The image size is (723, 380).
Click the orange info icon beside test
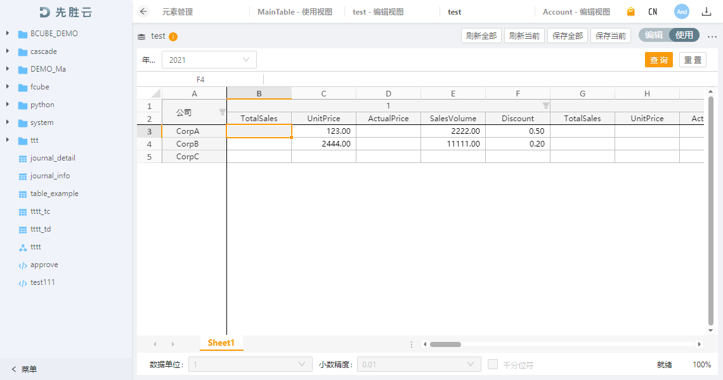(173, 37)
